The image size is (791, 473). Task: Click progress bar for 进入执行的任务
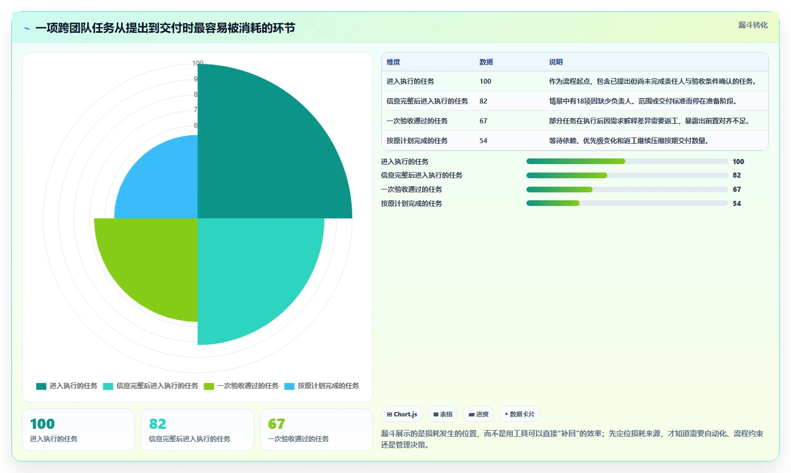pyautogui.click(x=627, y=161)
